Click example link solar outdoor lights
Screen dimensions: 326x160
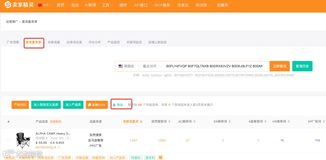157,75
